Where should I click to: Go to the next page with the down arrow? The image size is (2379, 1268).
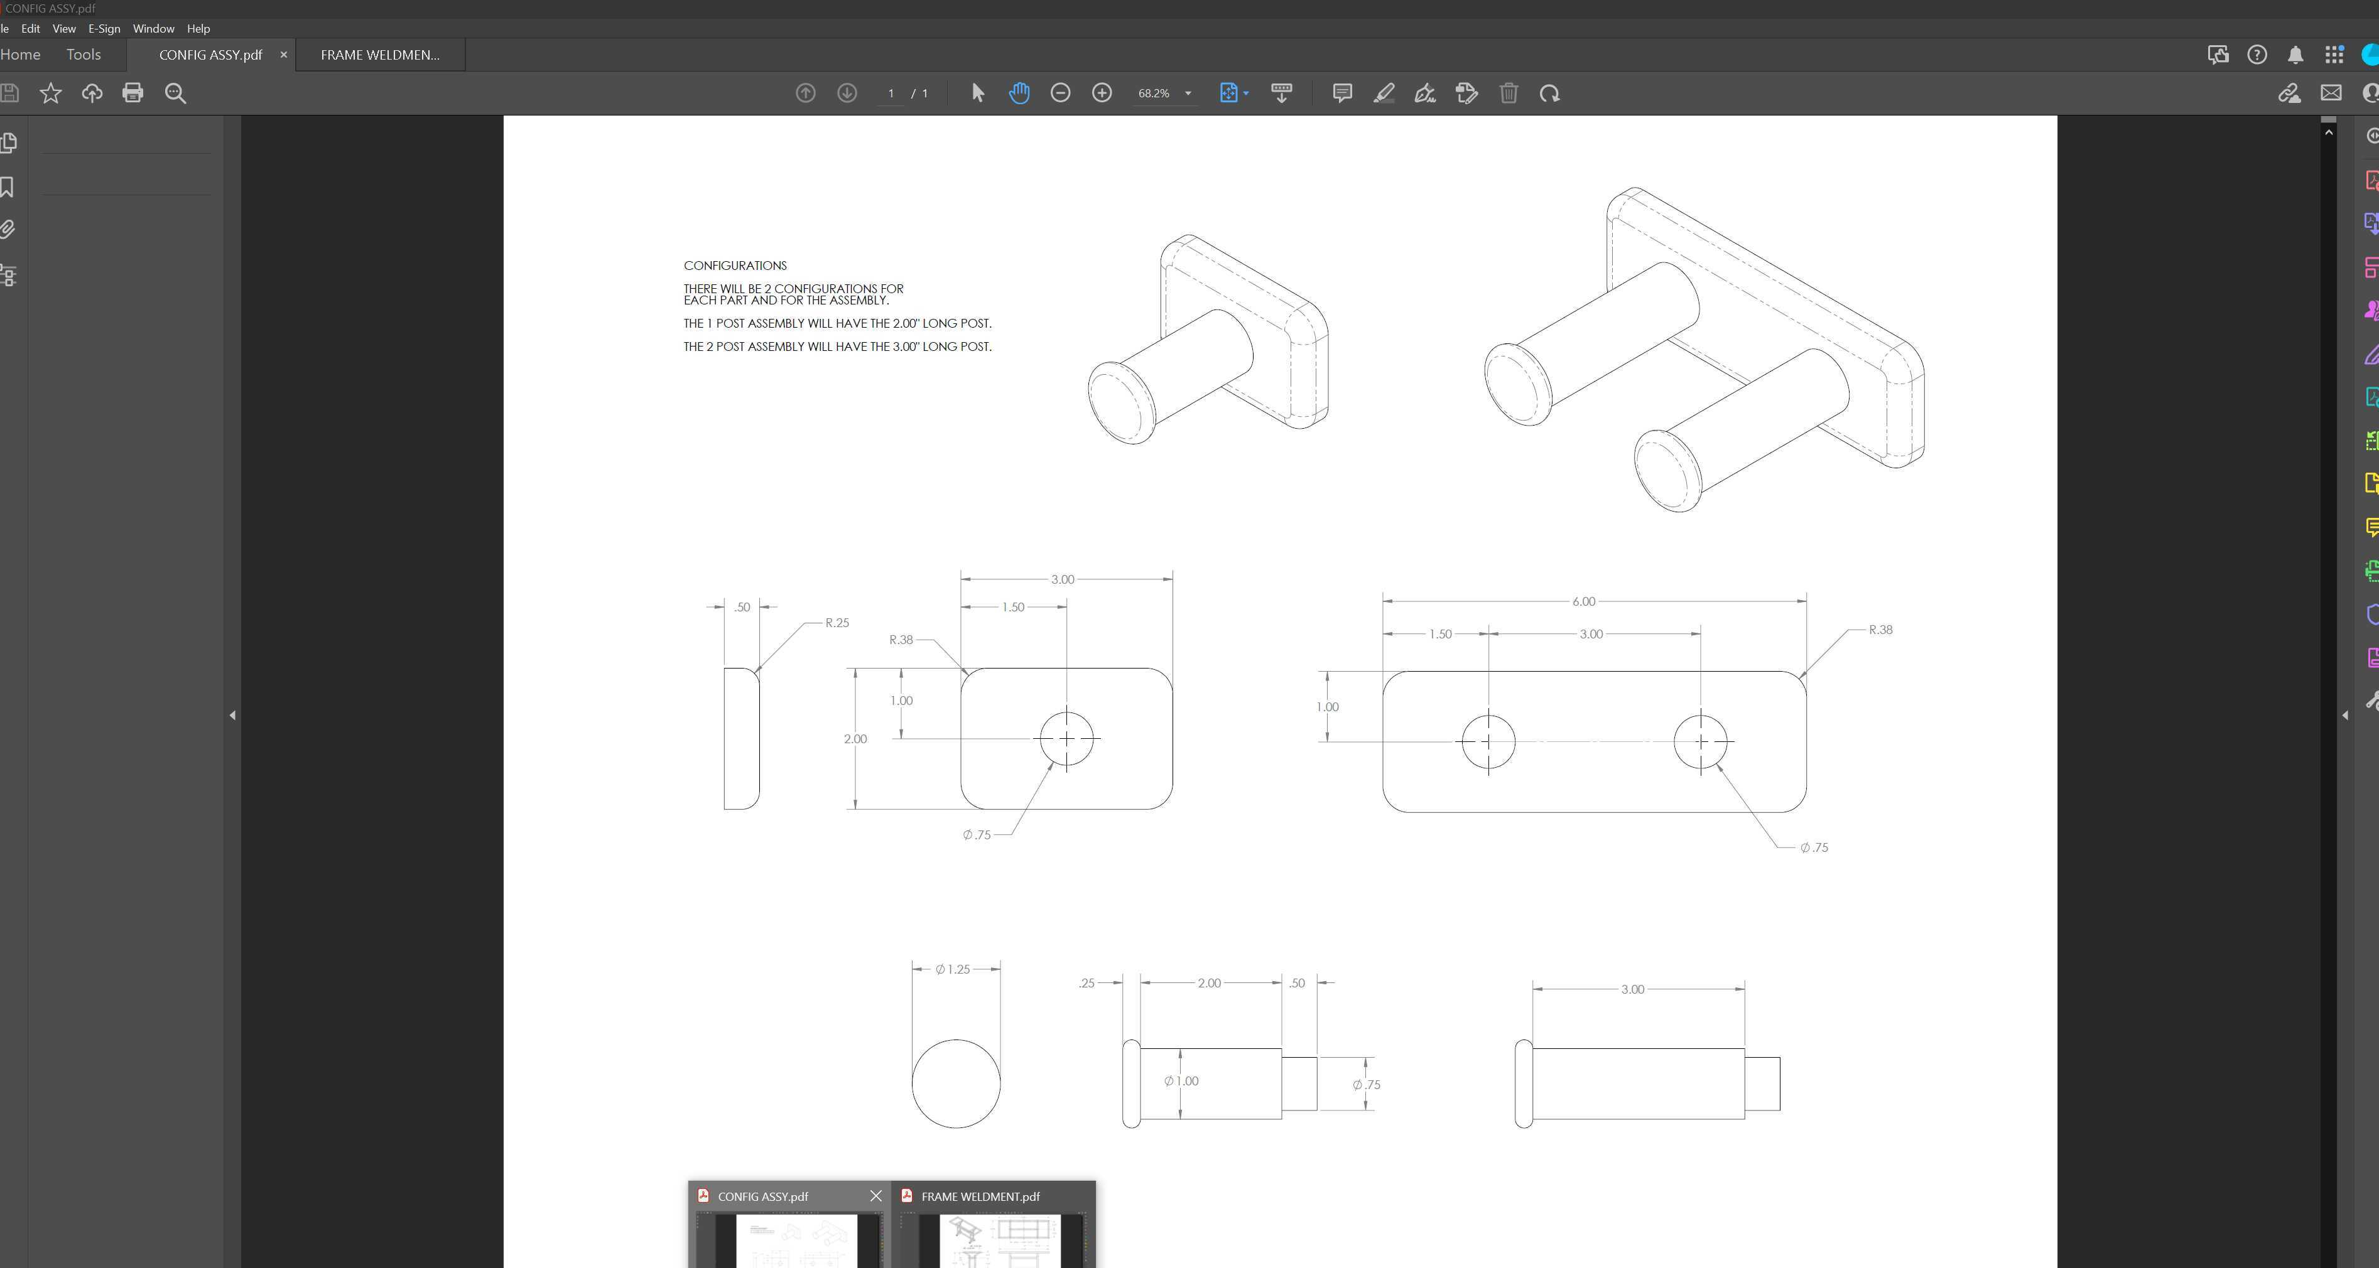point(846,93)
